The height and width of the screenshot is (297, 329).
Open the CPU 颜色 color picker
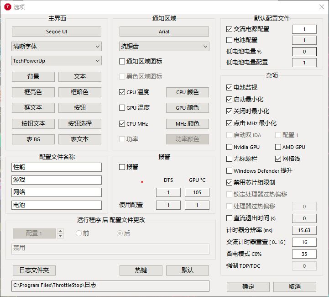pyautogui.click(x=188, y=92)
